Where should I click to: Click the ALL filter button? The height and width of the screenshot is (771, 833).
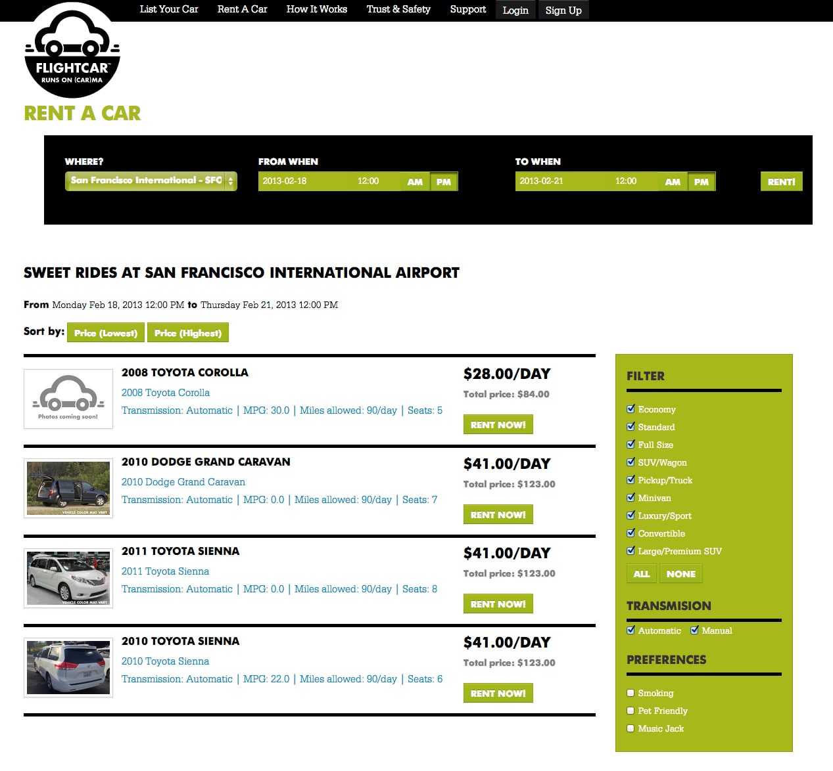click(x=642, y=574)
